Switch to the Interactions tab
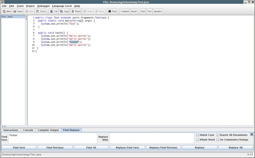Image resolution: width=255 pixels, height=158 pixels. 11,130
